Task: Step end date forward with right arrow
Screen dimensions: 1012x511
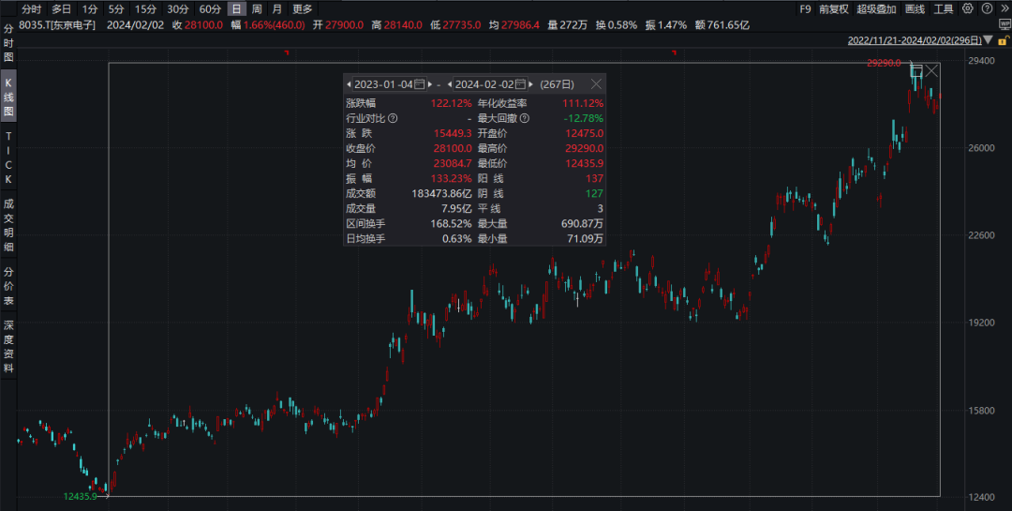Action: click(531, 84)
